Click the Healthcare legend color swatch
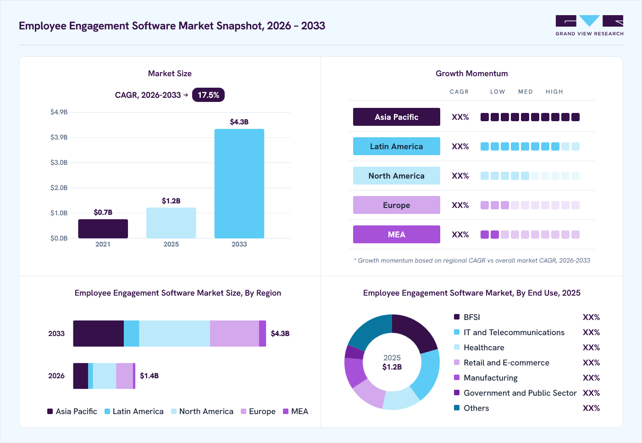The height and width of the screenshot is (443, 642). (457, 347)
